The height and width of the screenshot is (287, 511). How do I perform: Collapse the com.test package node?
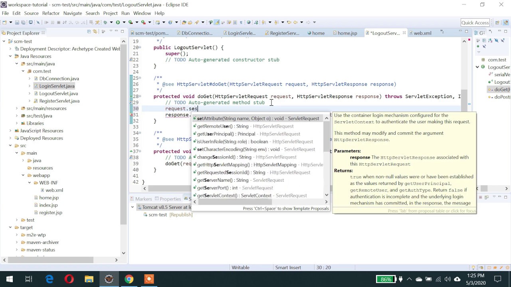(x=23, y=71)
